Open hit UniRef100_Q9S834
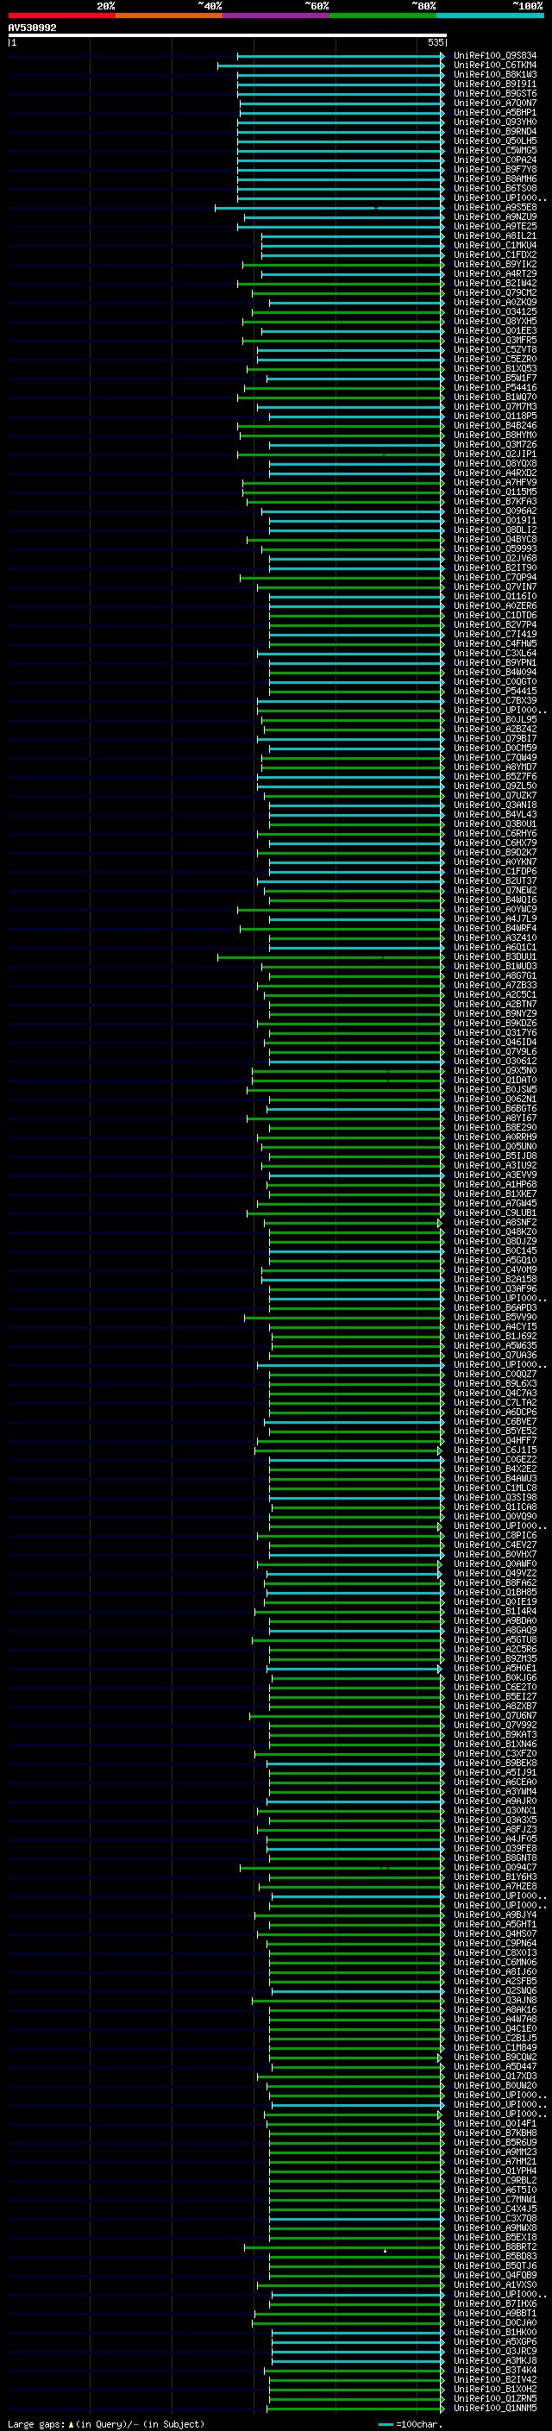 point(495,56)
